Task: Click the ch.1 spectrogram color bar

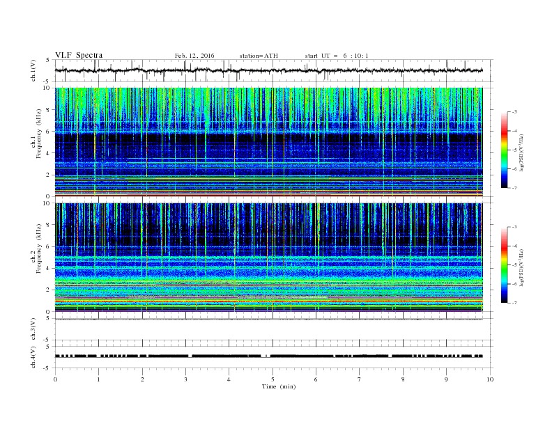Action: point(504,150)
